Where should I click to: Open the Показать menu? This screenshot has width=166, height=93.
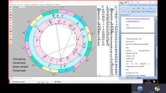pos(20,4)
